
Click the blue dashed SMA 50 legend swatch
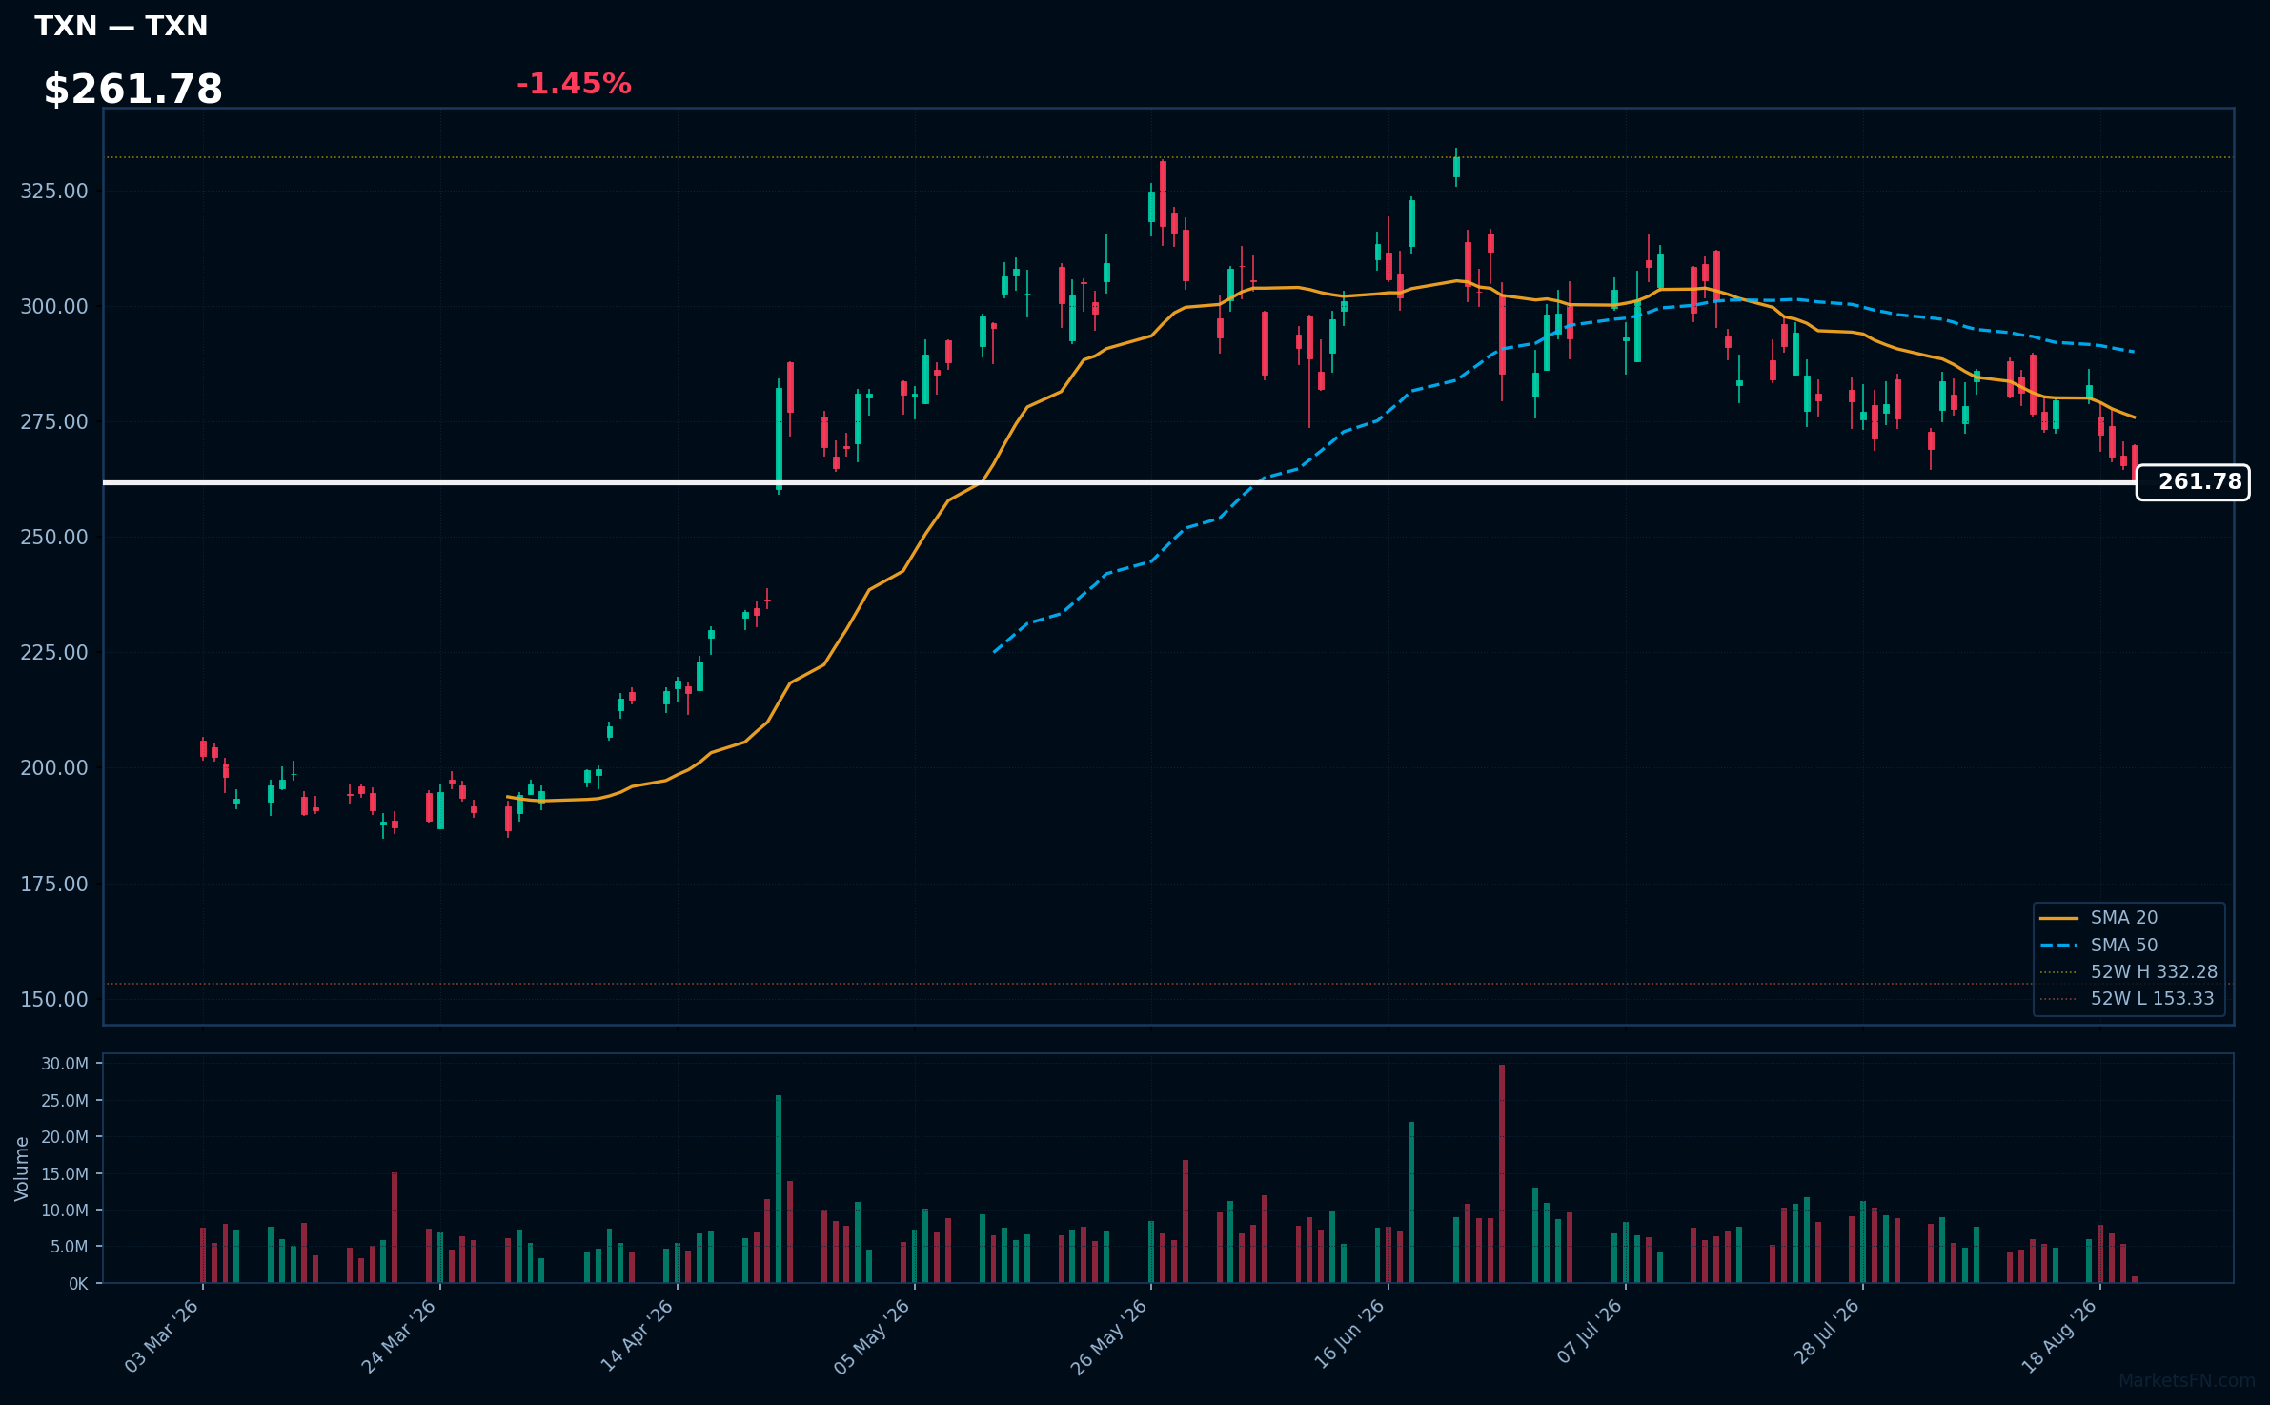(2059, 946)
